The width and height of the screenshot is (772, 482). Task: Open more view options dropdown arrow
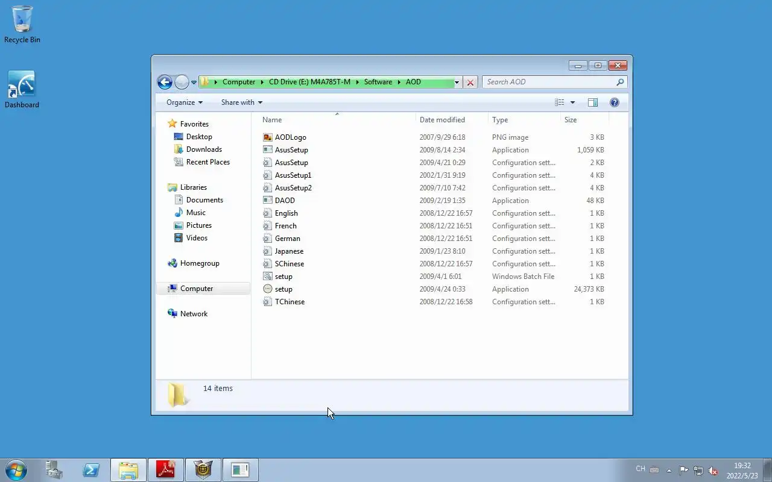pyautogui.click(x=572, y=102)
